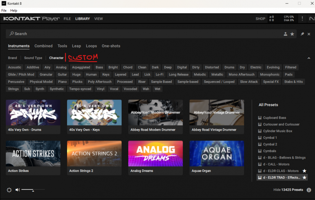
Task: Open Analog Dreams library
Action: click(x=156, y=158)
